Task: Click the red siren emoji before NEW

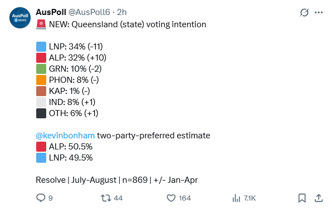Action: 41,24
